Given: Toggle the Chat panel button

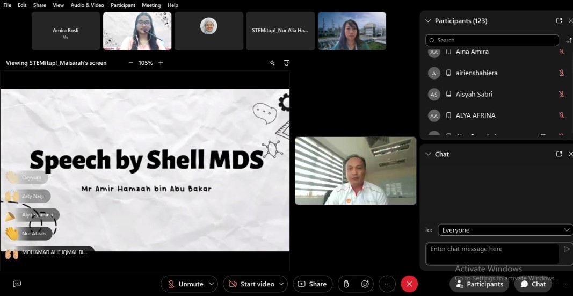Looking at the screenshot, I should pyautogui.click(x=533, y=284).
